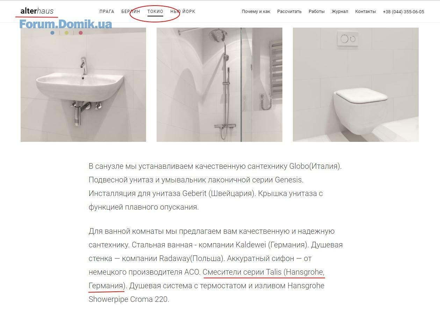Click the Forum.Domik.ua watermark

[66, 24]
